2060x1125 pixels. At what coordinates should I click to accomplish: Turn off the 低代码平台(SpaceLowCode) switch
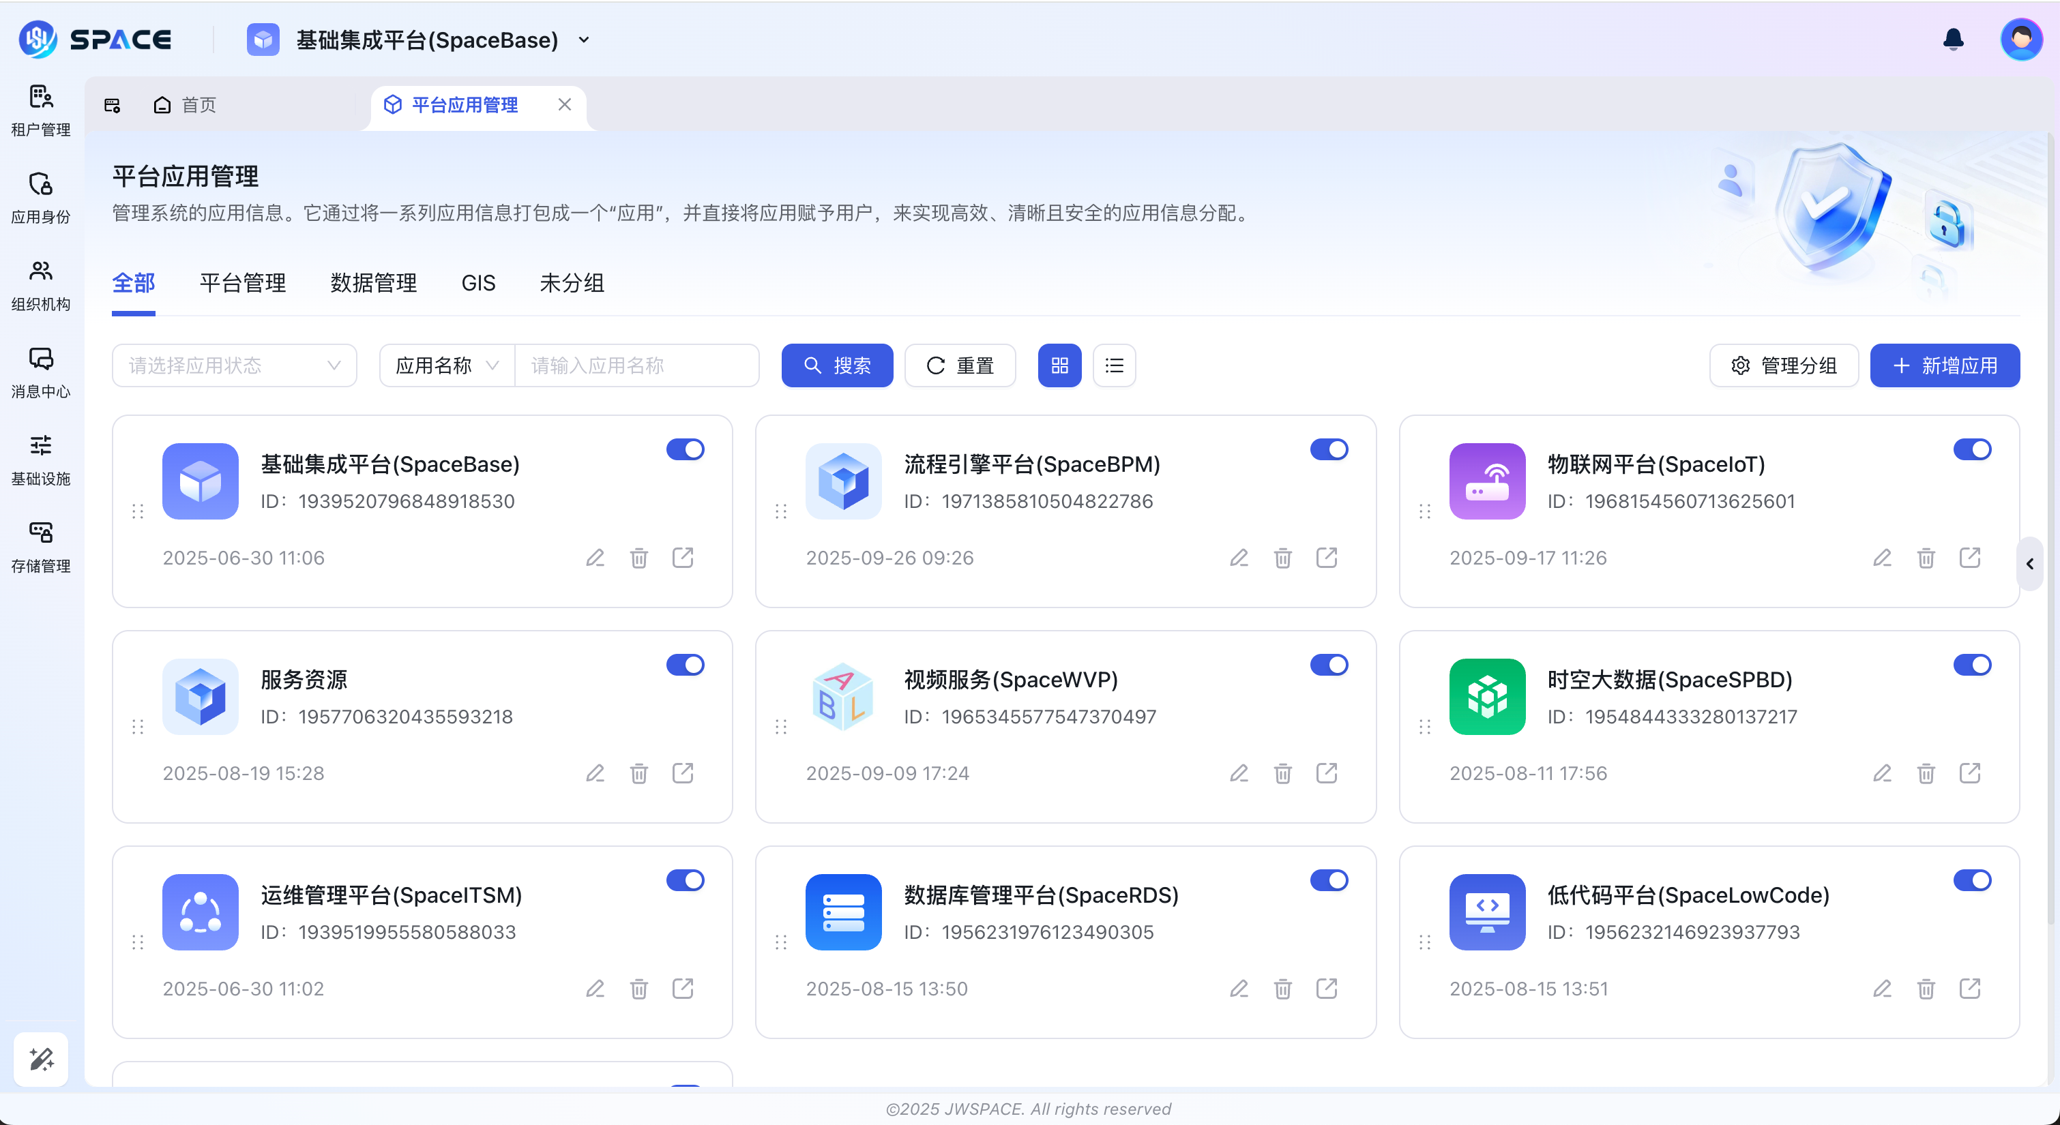pyautogui.click(x=1972, y=880)
